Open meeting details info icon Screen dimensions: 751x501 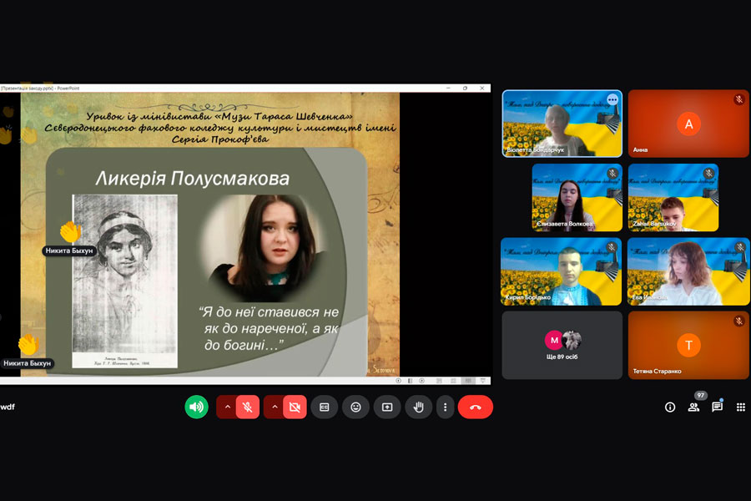coord(670,407)
